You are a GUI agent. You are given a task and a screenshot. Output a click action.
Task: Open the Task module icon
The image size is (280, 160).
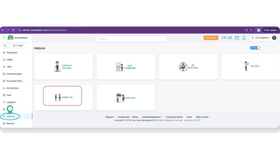pyautogui.click(x=4, y=95)
